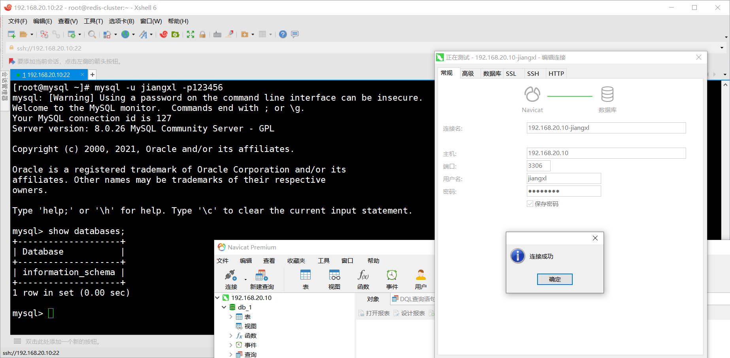Click the Xshell full screen icon
This screenshot has width=730, height=358.
click(191, 34)
